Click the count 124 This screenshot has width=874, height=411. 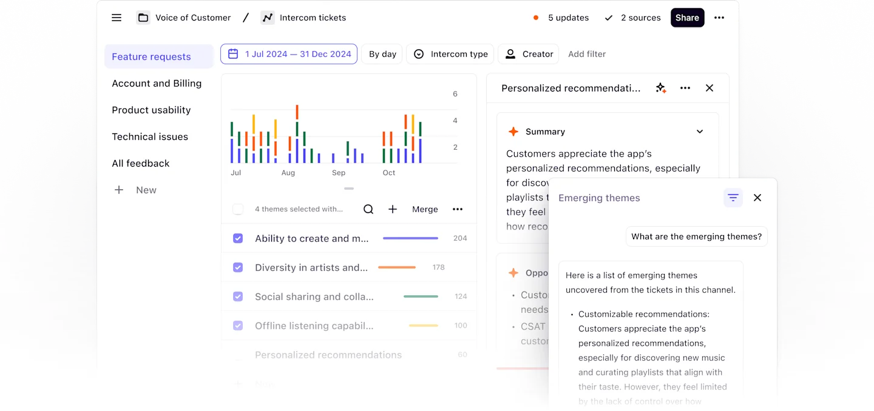(461, 296)
